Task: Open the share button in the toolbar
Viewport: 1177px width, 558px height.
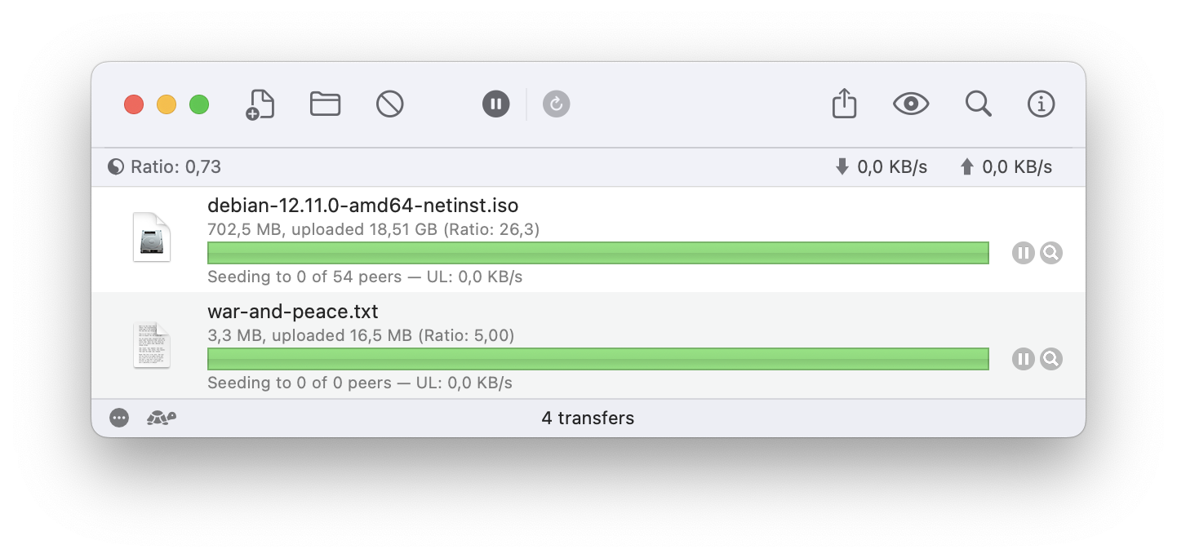Action: click(x=844, y=104)
